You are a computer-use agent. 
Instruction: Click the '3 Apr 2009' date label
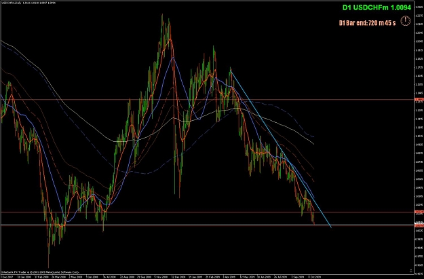[229, 277]
